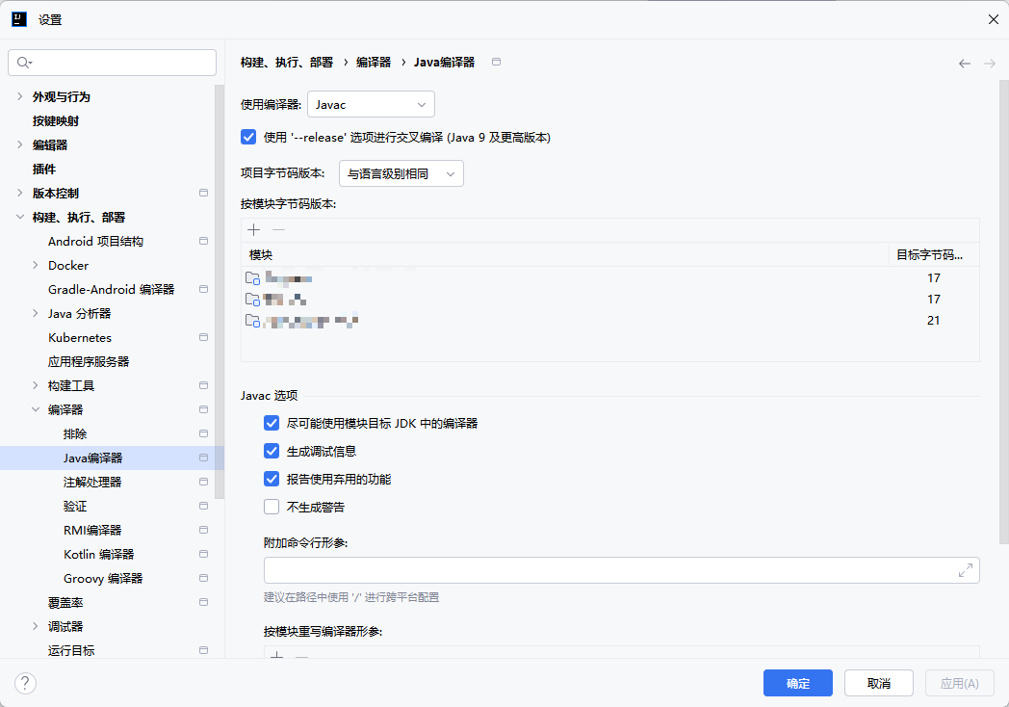Open the 项目字节码版本 dropdown
Viewport: 1009px width, 707px height.
click(x=401, y=172)
